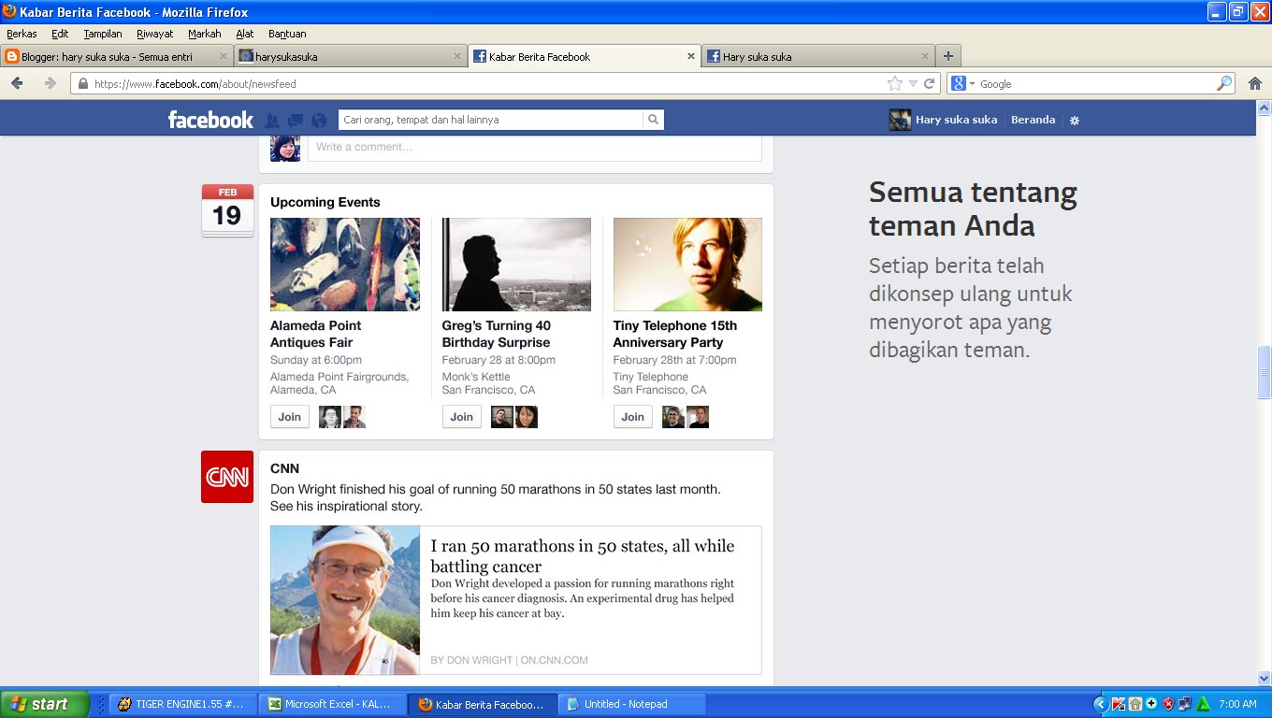Click the page's vertical scrollbar thumb
Screen dimensions: 1272x718
coord(1265,372)
